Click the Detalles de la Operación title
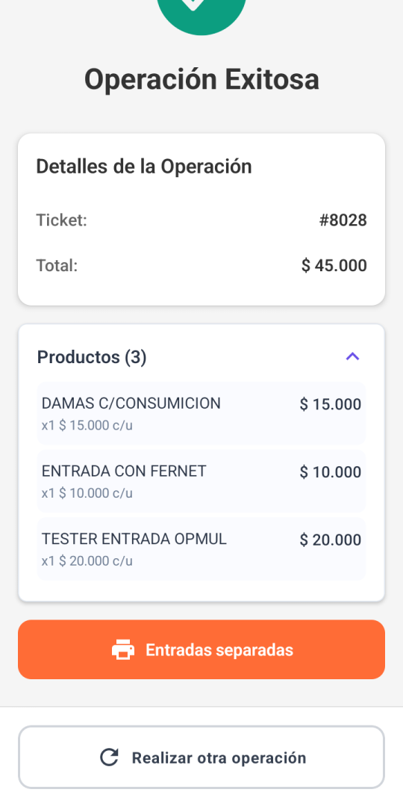The width and height of the screenshot is (403, 807). [x=144, y=167]
